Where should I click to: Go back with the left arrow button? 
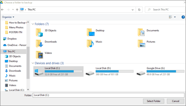(2, 10)
